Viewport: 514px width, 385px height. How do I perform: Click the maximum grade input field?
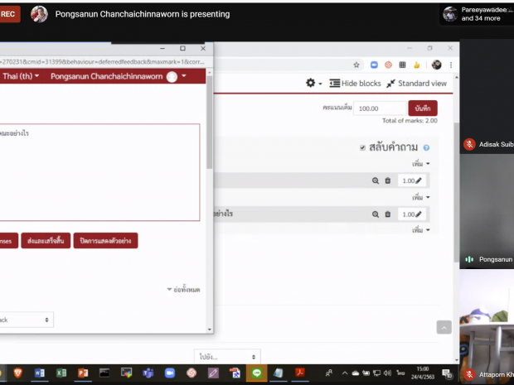tap(380, 108)
